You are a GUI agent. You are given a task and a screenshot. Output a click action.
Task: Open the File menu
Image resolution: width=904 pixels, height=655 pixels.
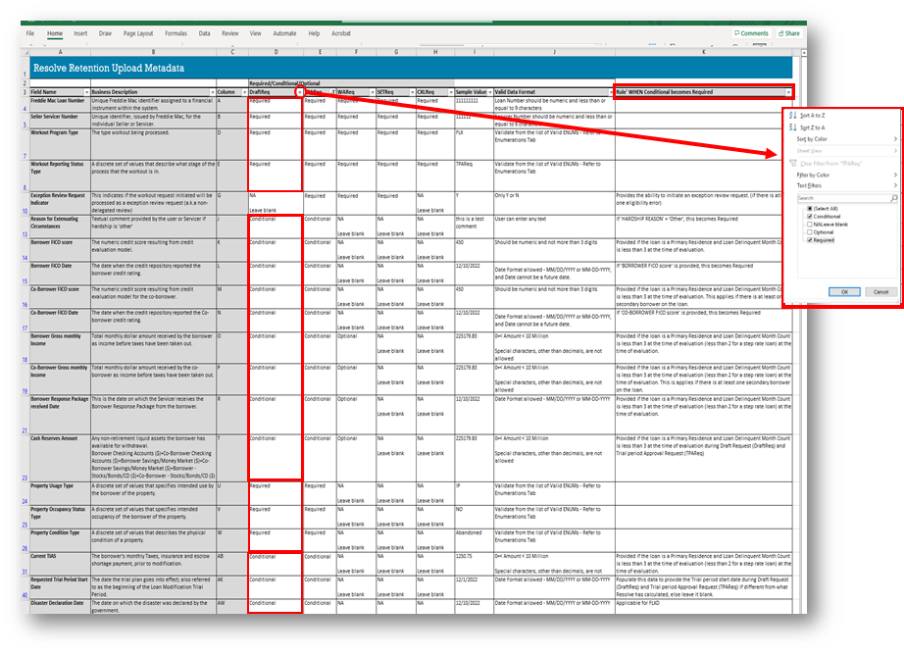point(30,33)
